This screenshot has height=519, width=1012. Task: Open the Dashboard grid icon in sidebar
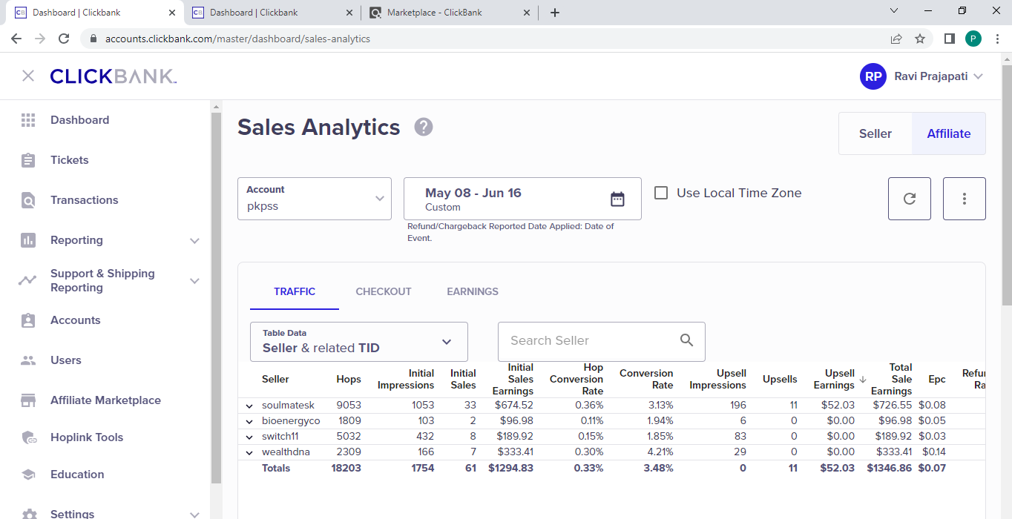(28, 120)
